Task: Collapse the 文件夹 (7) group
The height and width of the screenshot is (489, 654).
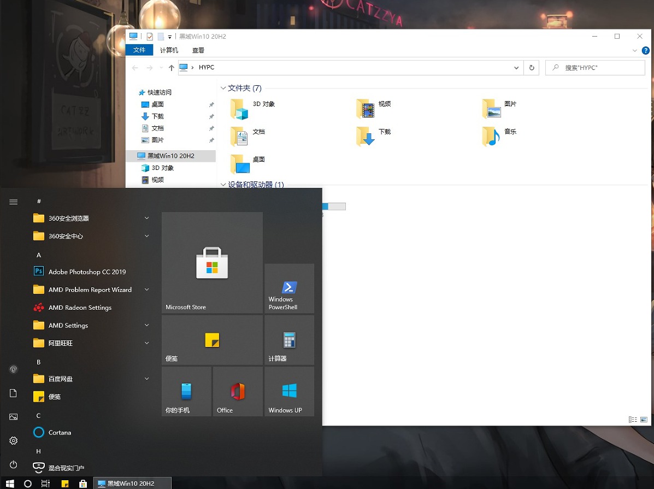Action: pos(223,88)
